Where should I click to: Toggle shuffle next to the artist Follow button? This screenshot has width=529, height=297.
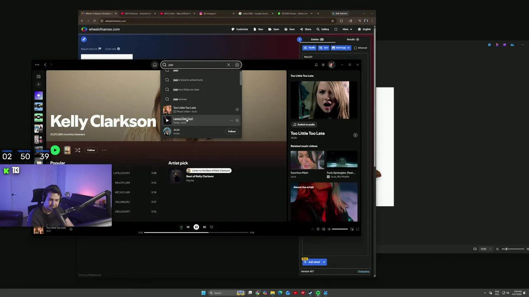77,150
